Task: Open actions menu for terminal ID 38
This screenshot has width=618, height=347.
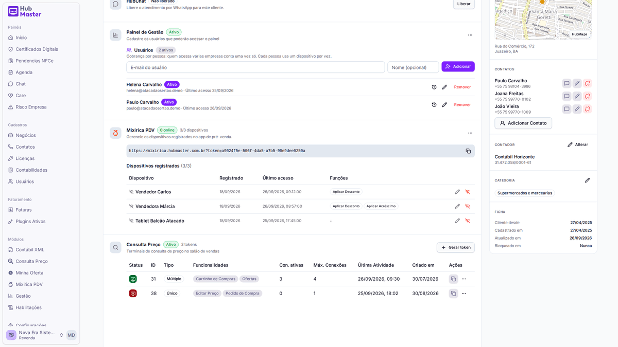Action: coord(463,293)
